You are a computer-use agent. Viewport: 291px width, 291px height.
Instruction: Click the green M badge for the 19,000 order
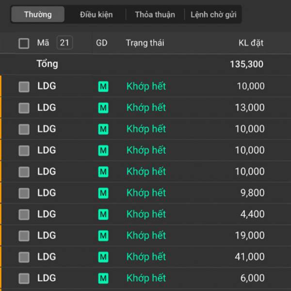[103, 236]
